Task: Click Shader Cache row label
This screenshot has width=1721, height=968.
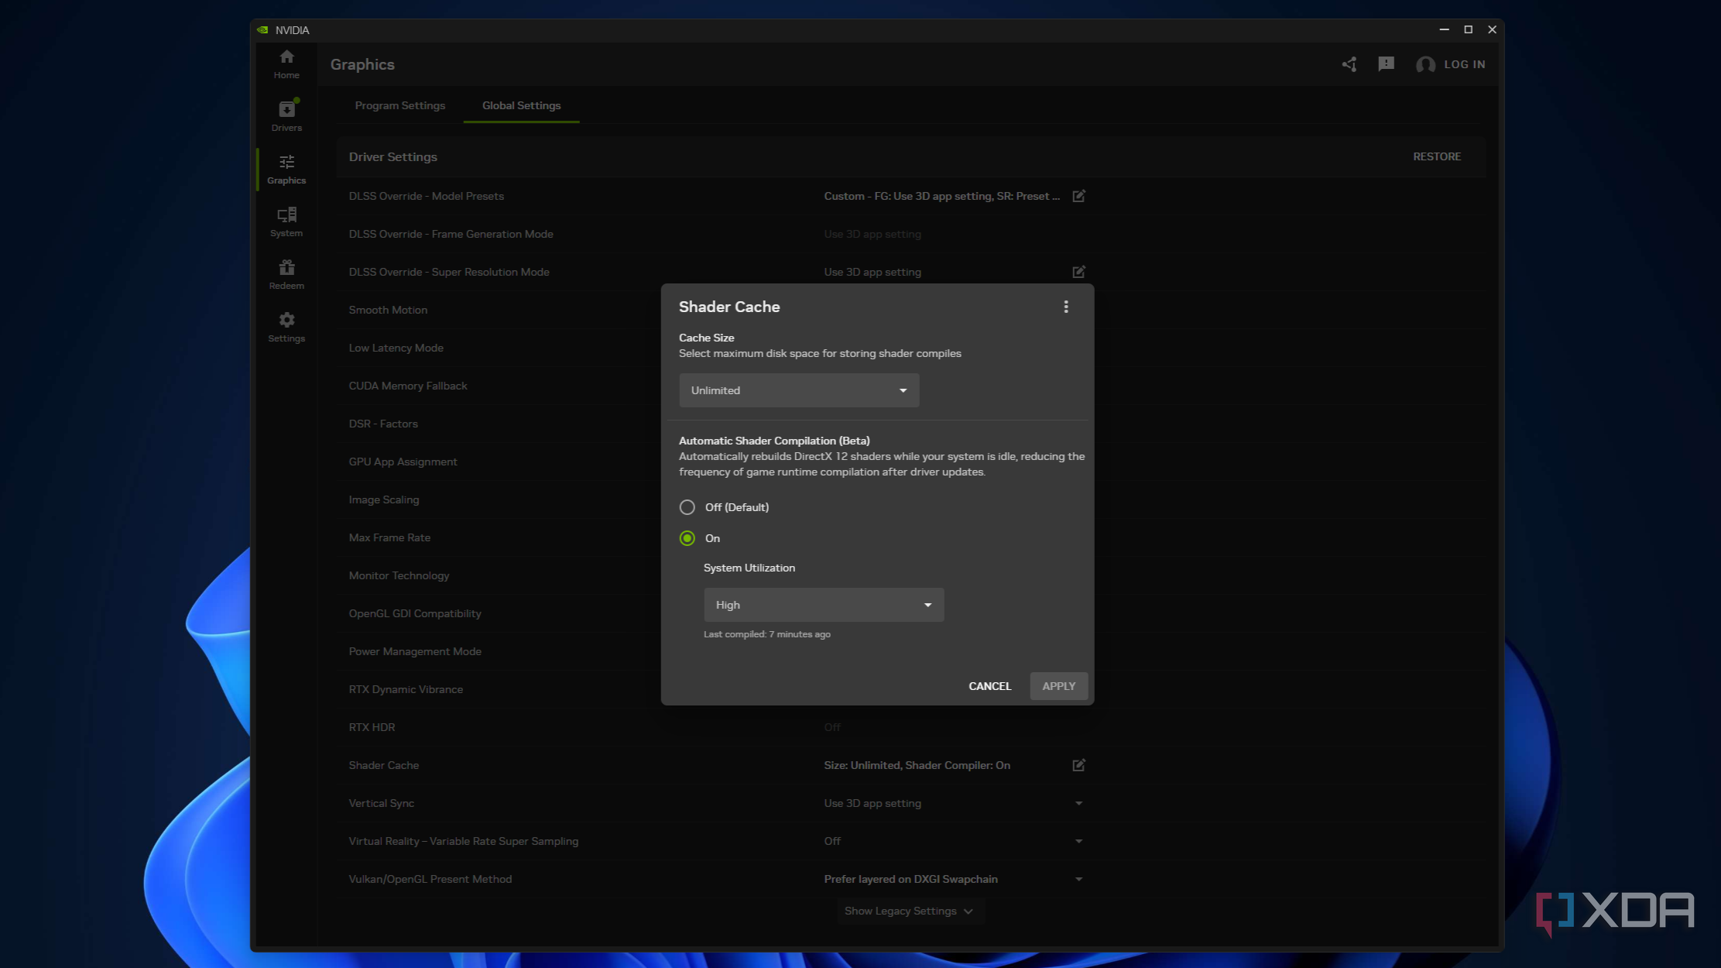Action: click(384, 765)
